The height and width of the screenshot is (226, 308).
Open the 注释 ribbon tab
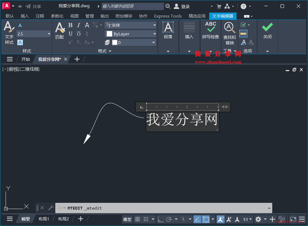40,16
